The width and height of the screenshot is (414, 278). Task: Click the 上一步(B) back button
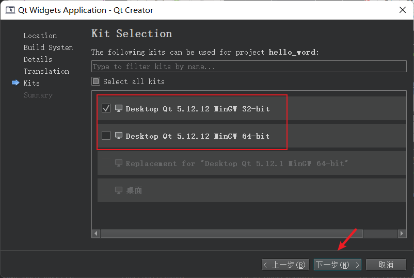(x=285, y=265)
